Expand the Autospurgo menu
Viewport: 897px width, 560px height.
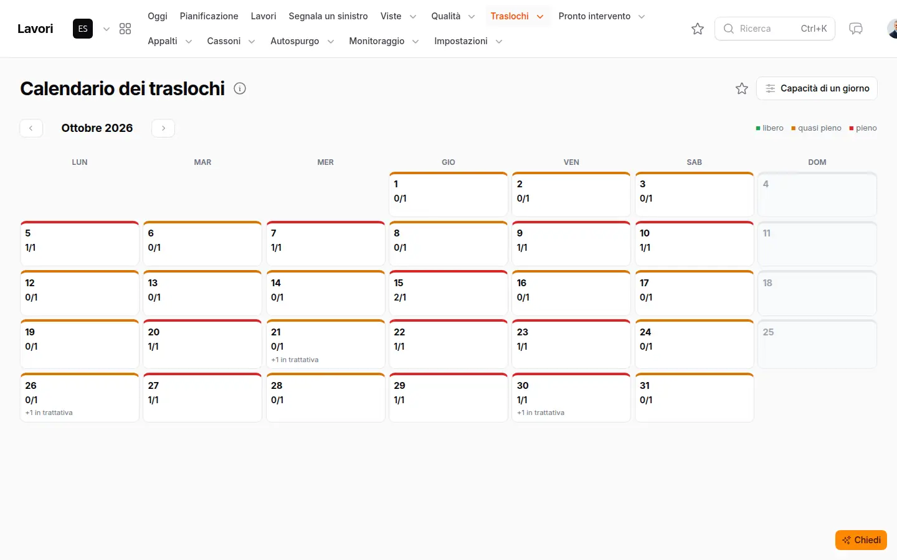[302, 41]
